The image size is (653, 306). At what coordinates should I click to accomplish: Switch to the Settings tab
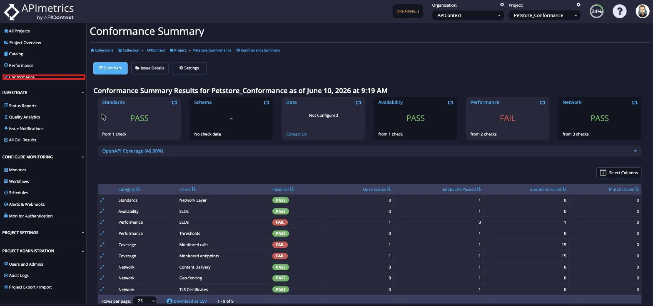click(189, 68)
